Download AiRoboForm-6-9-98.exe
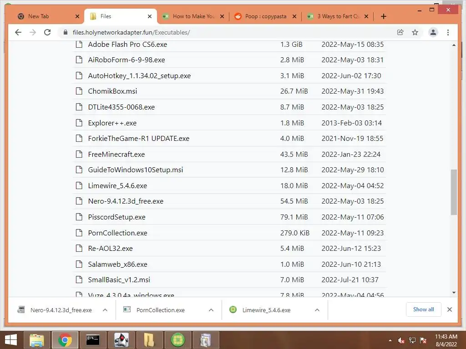The height and width of the screenshot is (349, 466). (127, 60)
